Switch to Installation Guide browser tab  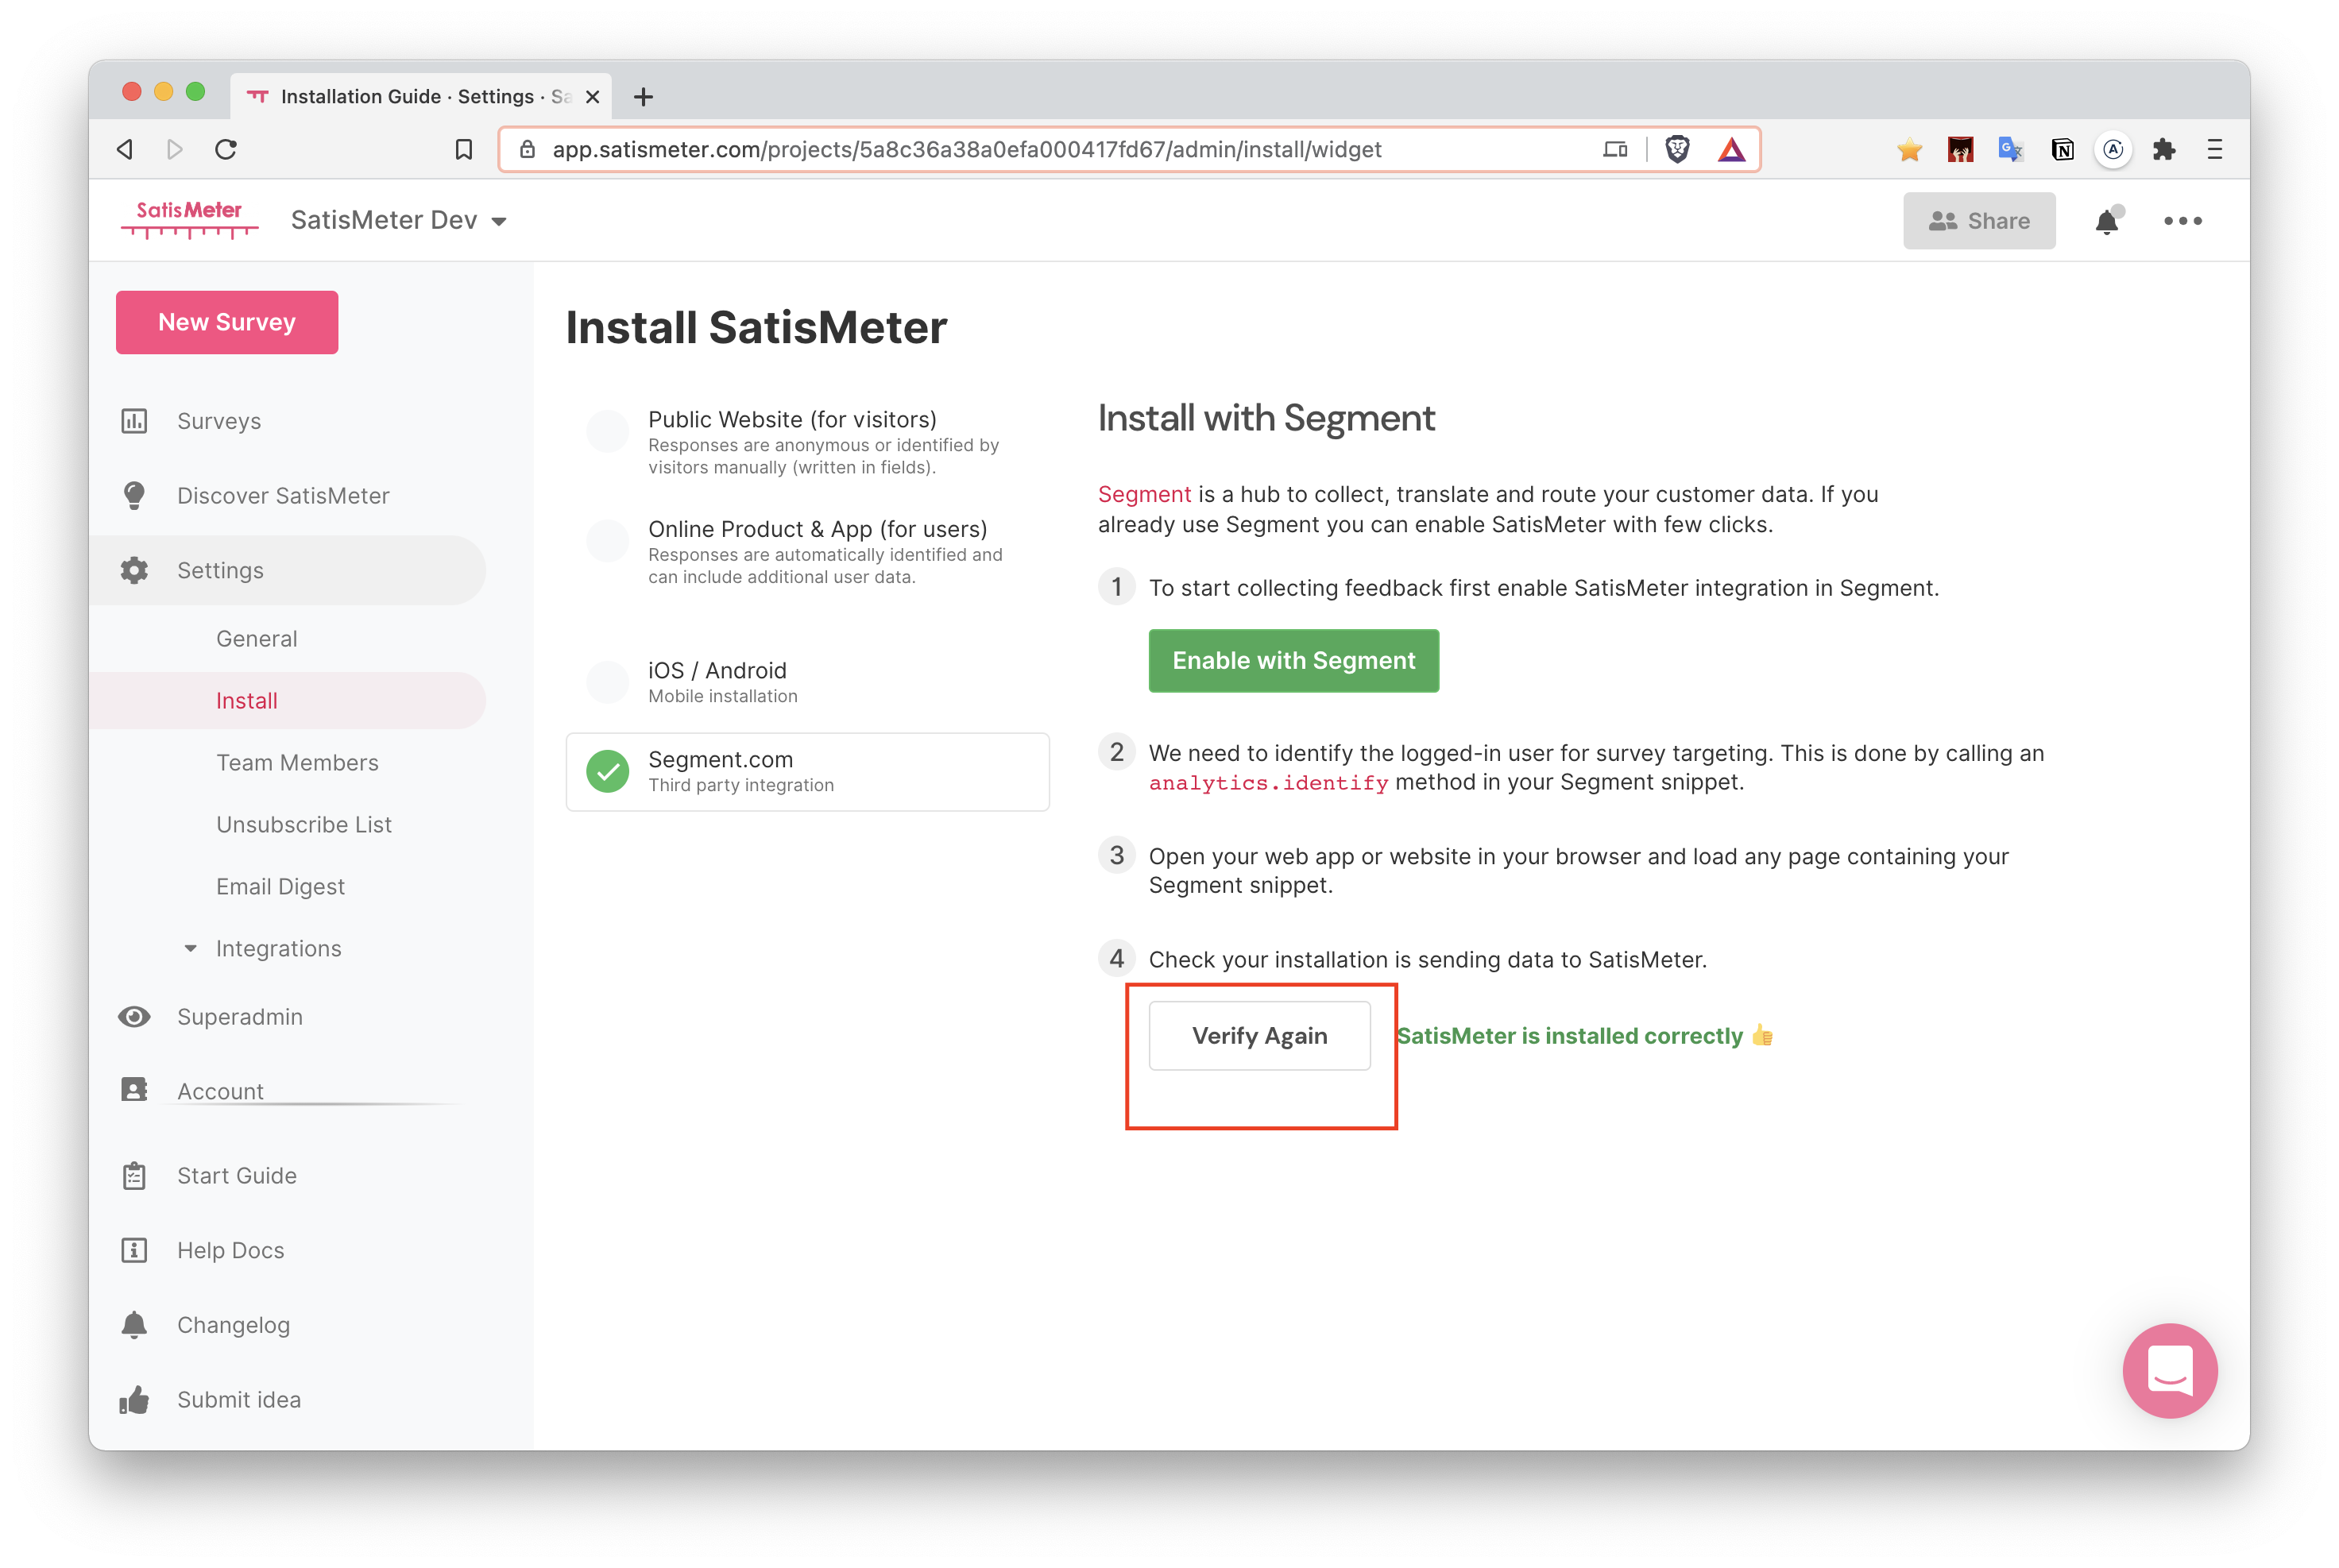click(x=420, y=96)
